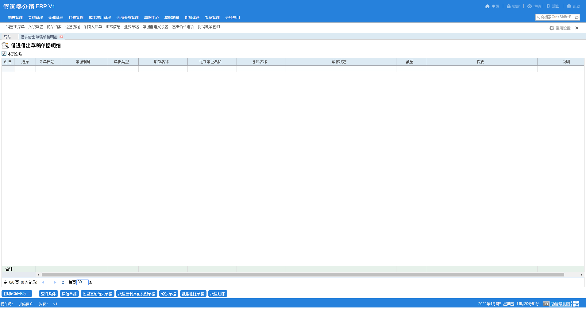Click the horizontal scrollbar right arrow
The width and height of the screenshot is (586, 309).
pyautogui.click(x=582, y=275)
